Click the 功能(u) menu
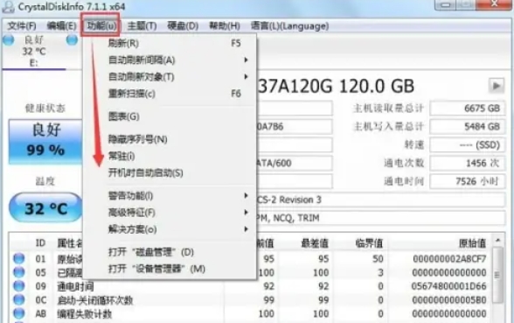 point(101,26)
